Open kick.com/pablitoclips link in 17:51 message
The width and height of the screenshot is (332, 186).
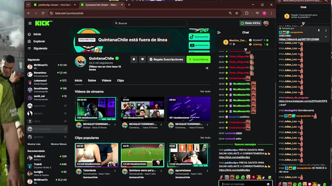(x=234, y=157)
